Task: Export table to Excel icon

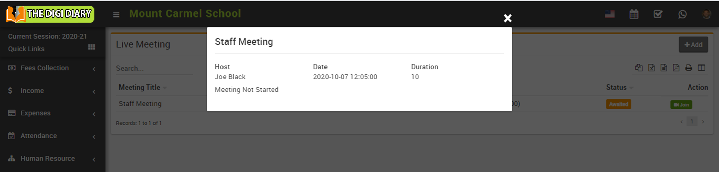Action: pyautogui.click(x=651, y=68)
